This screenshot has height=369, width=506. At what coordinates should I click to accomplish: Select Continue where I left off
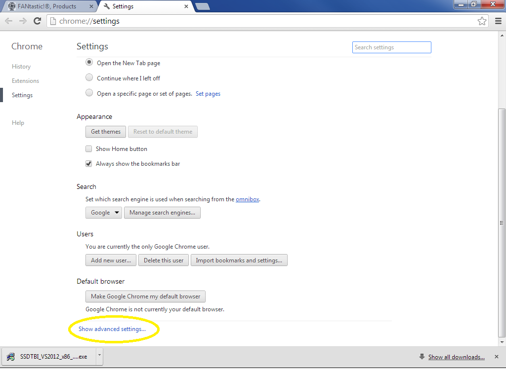(x=89, y=77)
